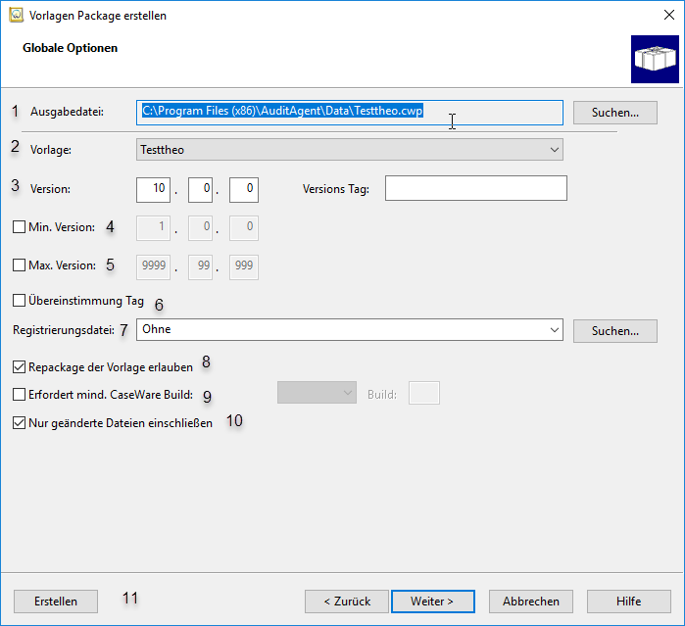Click the Ausgabedatei file path field

[349, 113]
